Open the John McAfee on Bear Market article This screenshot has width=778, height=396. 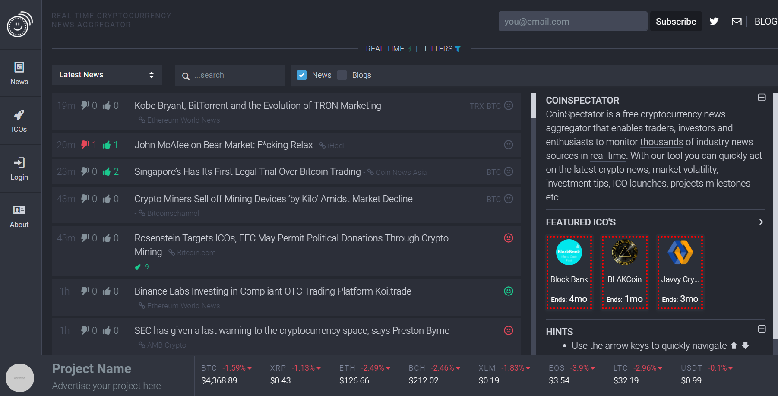[223, 145]
